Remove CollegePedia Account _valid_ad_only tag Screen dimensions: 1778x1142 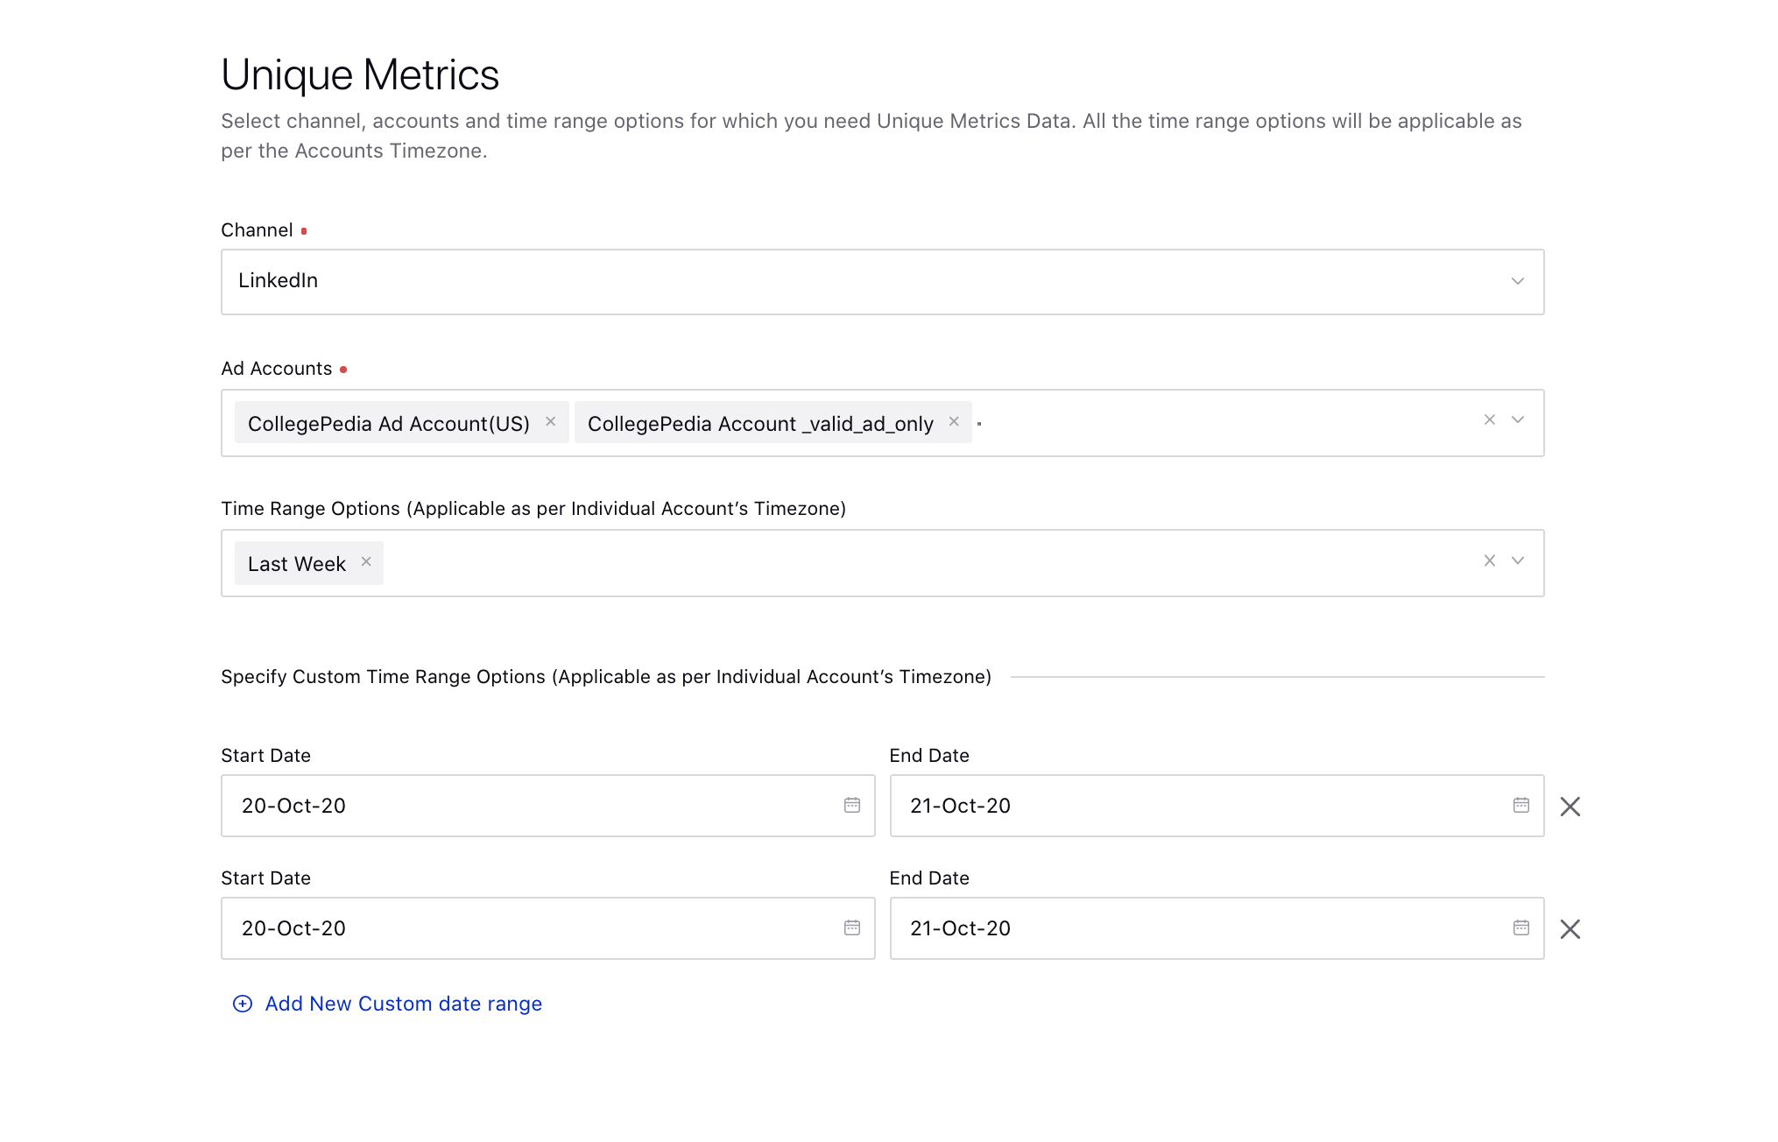click(955, 423)
